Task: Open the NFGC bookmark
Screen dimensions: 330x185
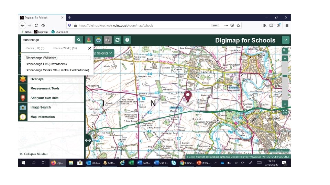Action: click(26, 32)
